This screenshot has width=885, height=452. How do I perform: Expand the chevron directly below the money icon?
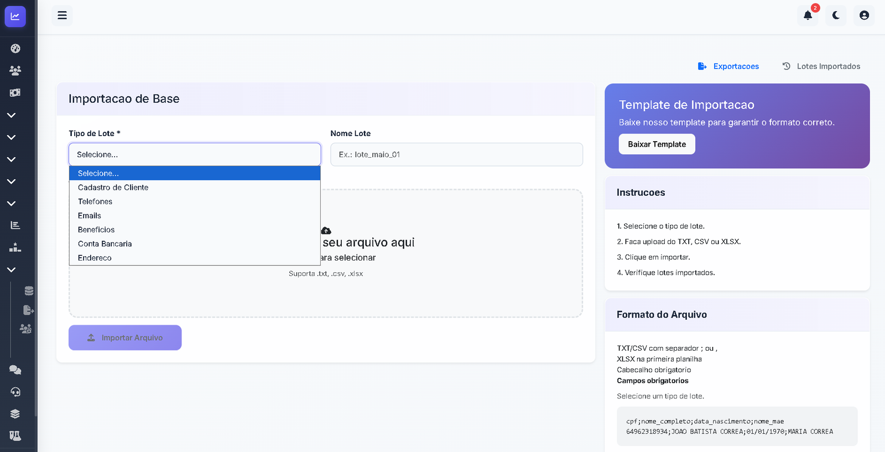pos(11,115)
